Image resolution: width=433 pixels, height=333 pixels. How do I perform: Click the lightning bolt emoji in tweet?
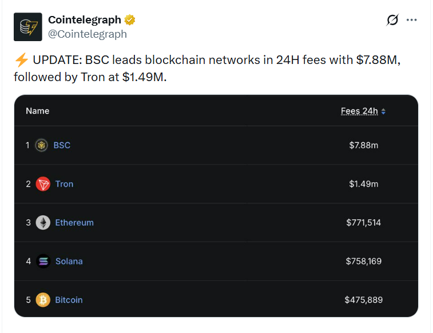(21, 61)
